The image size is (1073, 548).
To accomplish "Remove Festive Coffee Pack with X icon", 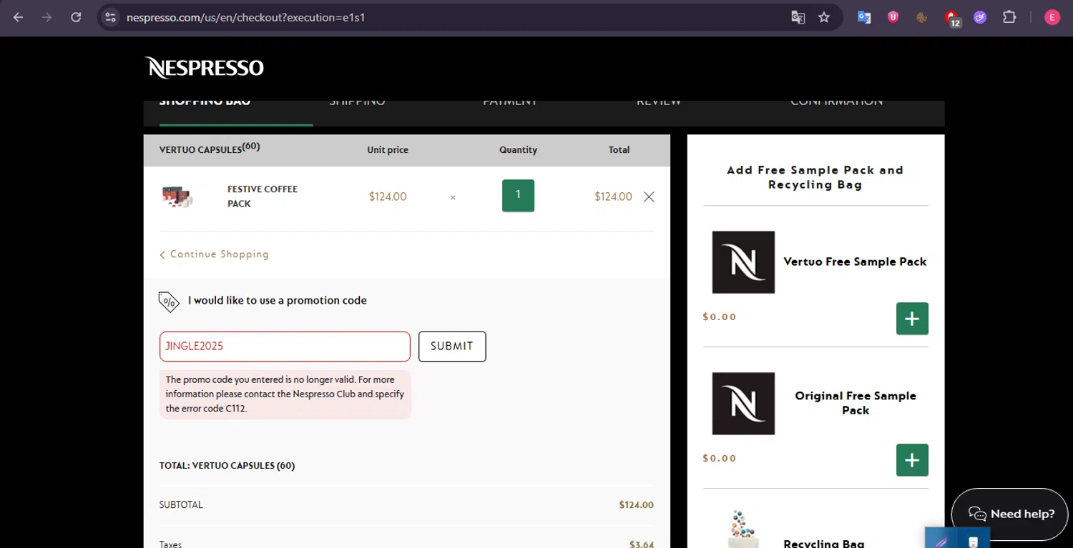I will [x=649, y=196].
